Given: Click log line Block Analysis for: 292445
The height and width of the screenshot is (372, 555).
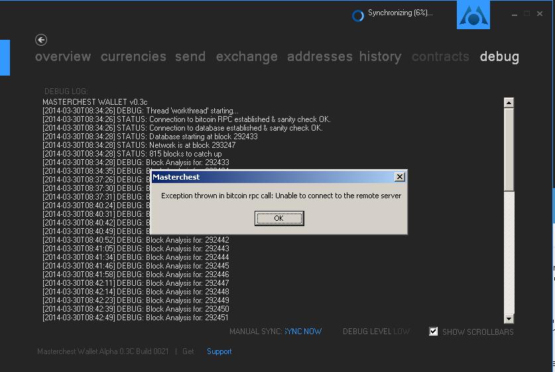Looking at the screenshot, I should (136, 266).
